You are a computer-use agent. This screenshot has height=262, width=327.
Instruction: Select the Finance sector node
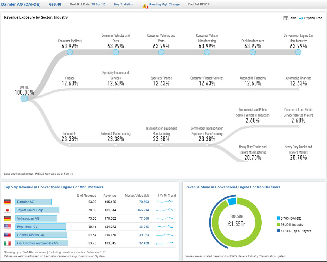pyautogui.click(x=70, y=89)
